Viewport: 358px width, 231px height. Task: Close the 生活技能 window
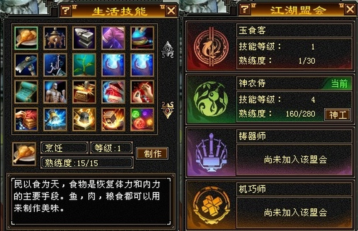pyautogui.click(x=171, y=10)
